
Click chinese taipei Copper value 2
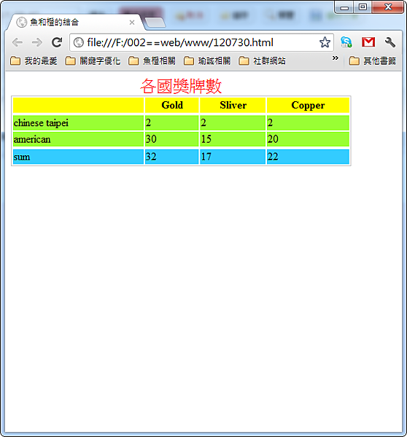pyautogui.click(x=270, y=122)
